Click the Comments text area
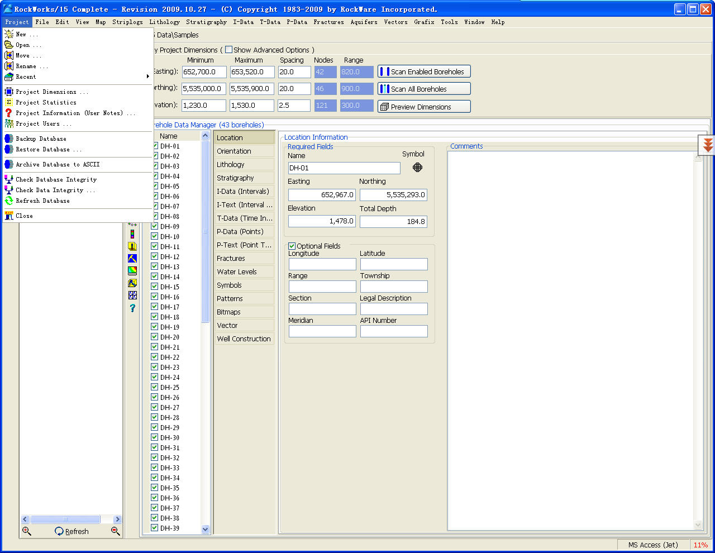This screenshot has width=715, height=553. pyautogui.click(x=571, y=341)
